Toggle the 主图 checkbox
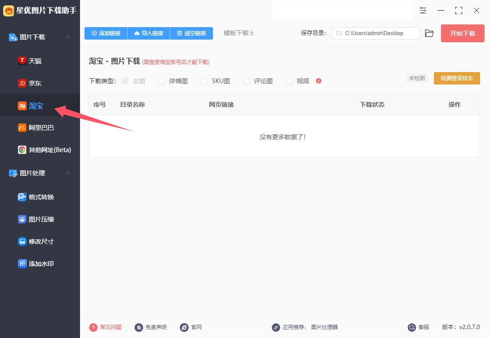The width and height of the screenshot is (489, 338). [125, 81]
